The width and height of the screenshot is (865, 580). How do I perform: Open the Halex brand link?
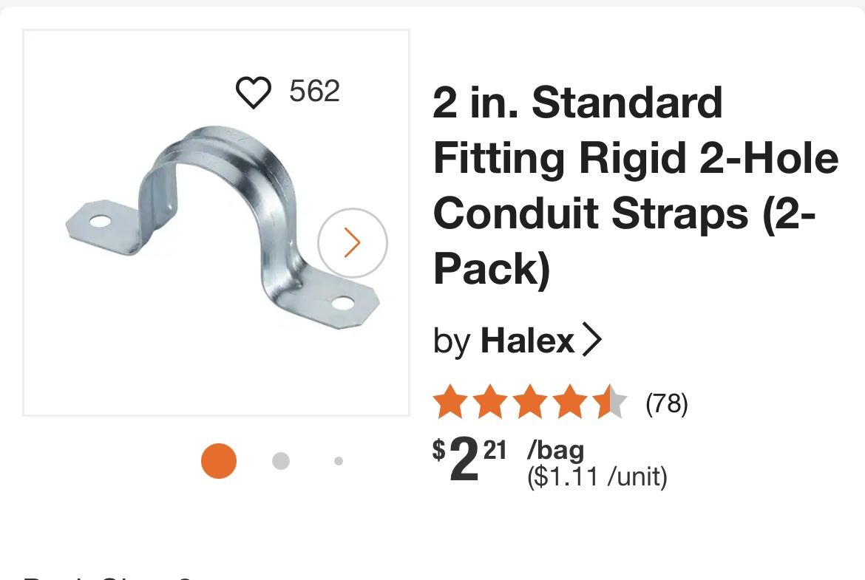(527, 341)
